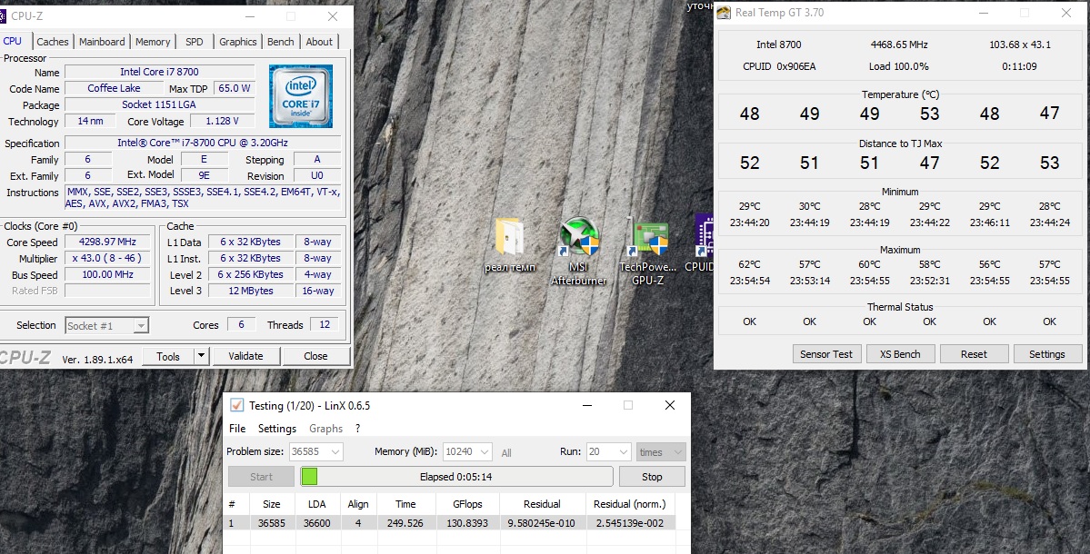Click the Residual (norm.) column header
Image resolution: width=1090 pixels, height=554 pixels.
click(630, 504)
